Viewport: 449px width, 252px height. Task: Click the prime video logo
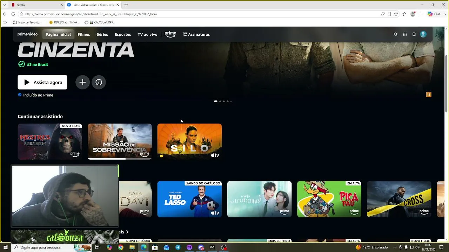27,34
